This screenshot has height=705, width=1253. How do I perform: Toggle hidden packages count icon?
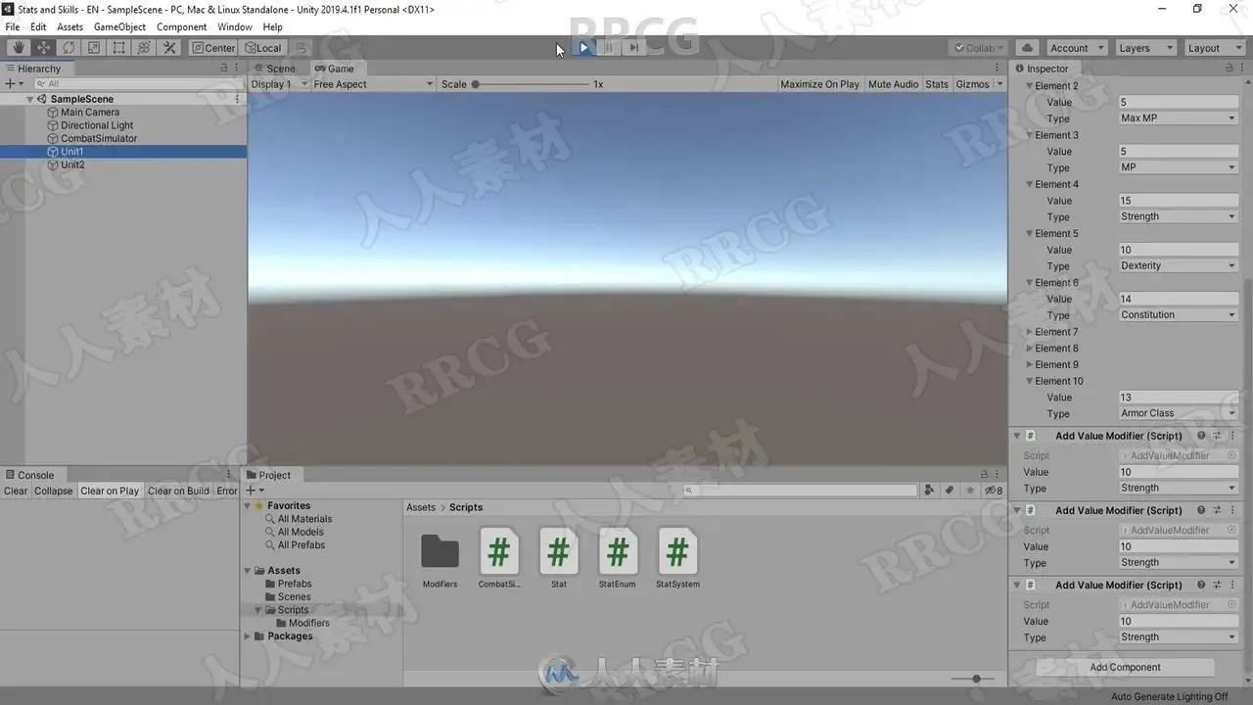click(x=994, y=491)
